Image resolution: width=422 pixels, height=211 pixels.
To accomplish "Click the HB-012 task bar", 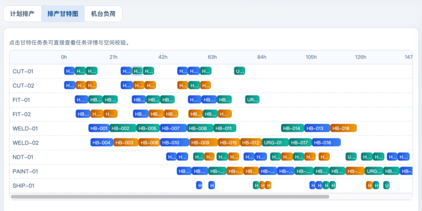I will pyautogui.click(x=251, y=142).
